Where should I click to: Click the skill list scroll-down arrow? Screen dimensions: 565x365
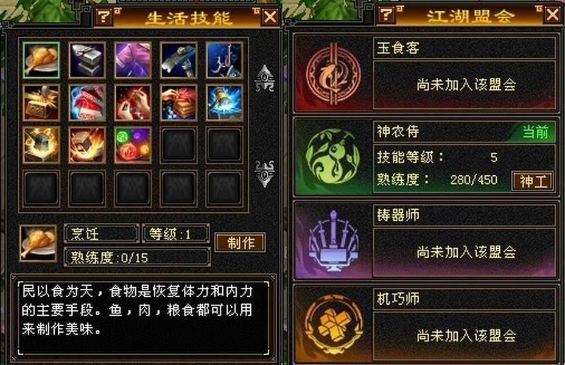264,173
